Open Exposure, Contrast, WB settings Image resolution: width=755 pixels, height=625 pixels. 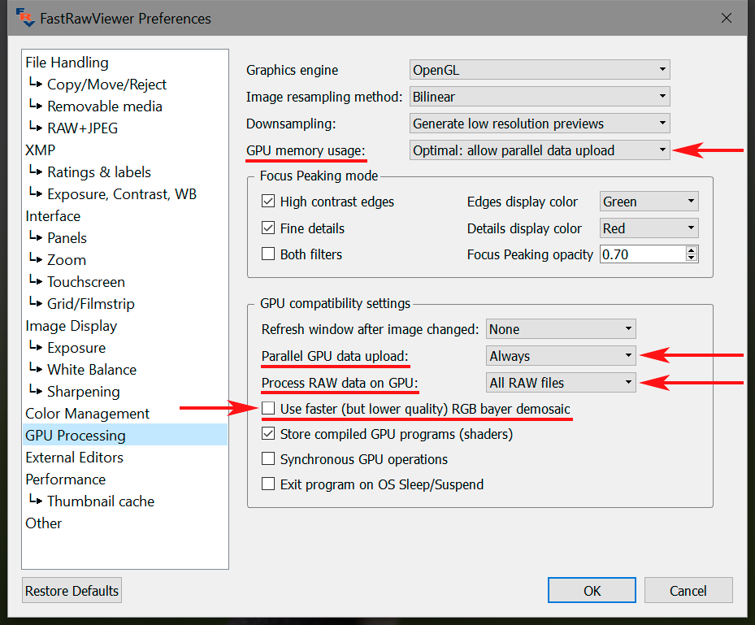(122, 194)
